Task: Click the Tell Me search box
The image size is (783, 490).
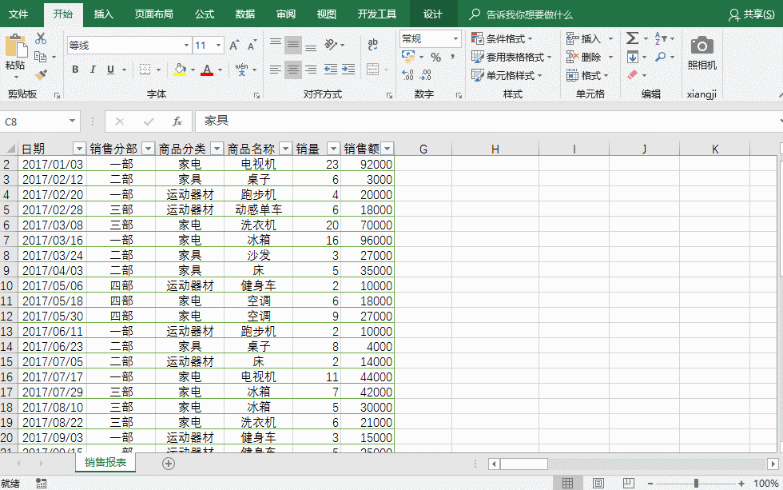Action: coord(521,14)
